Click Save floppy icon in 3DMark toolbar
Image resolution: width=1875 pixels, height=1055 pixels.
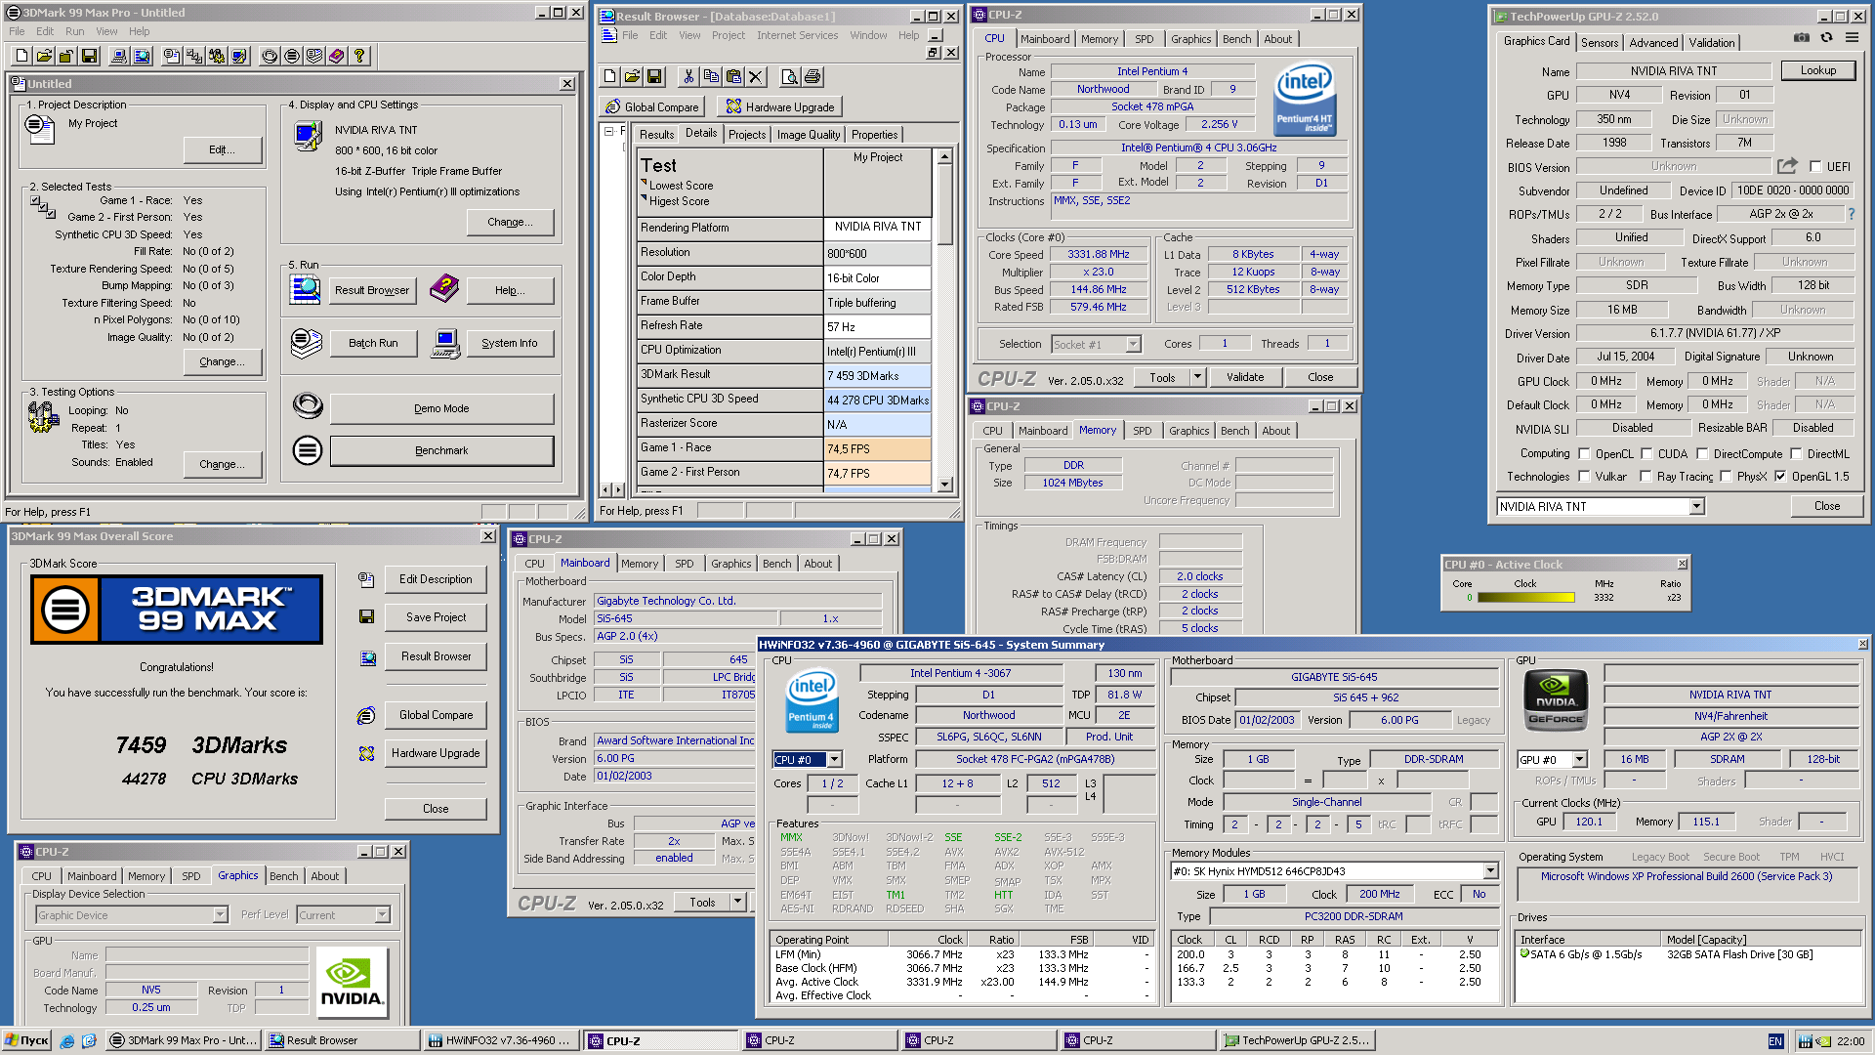89,56
